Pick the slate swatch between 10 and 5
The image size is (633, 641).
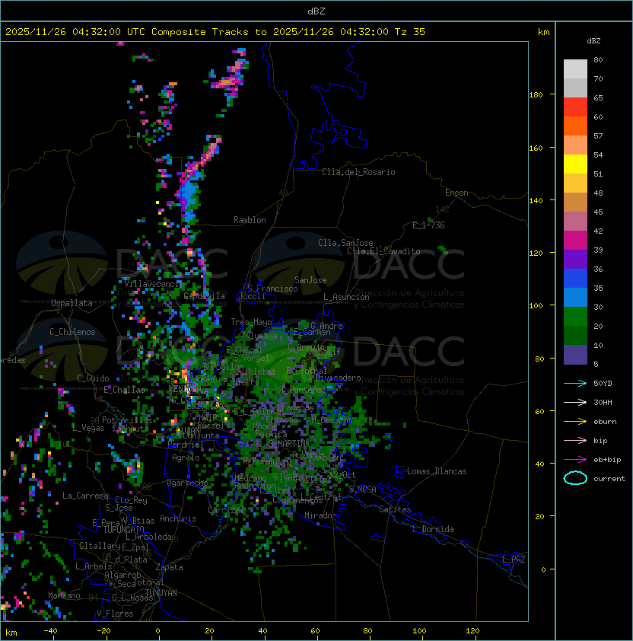(575, 355)
